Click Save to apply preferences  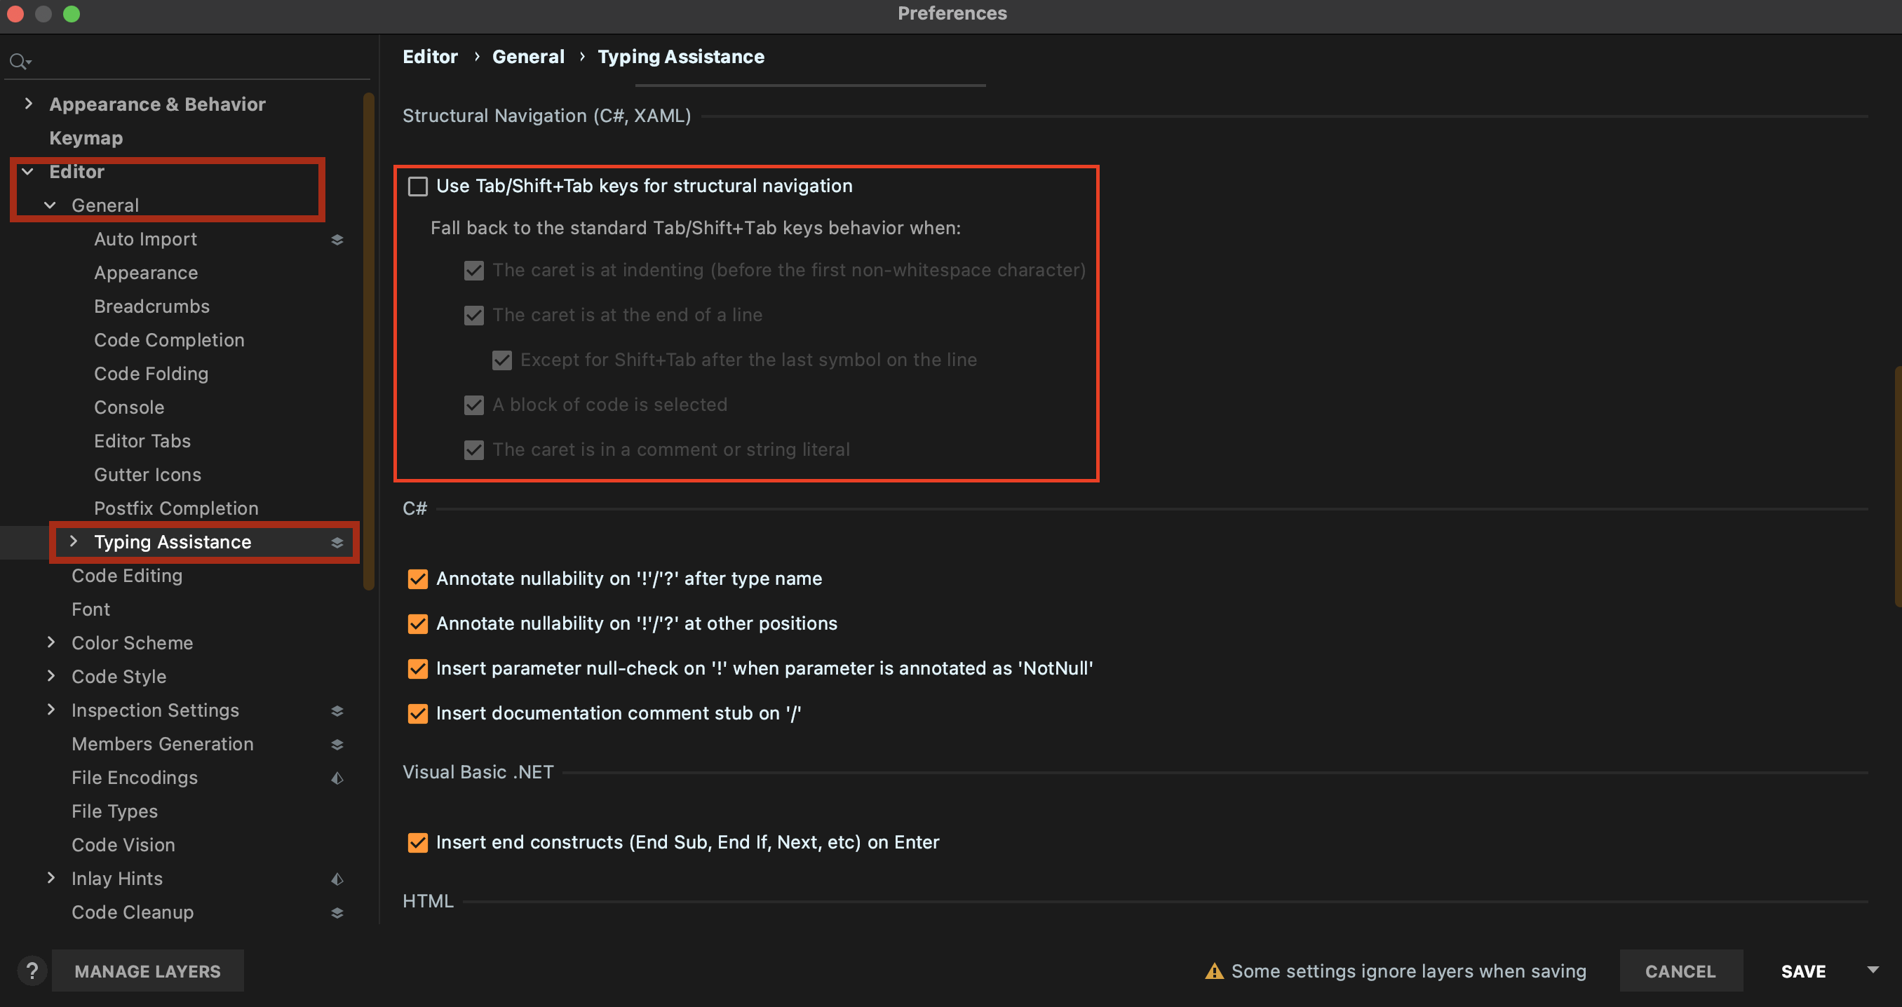point(1803,971)
